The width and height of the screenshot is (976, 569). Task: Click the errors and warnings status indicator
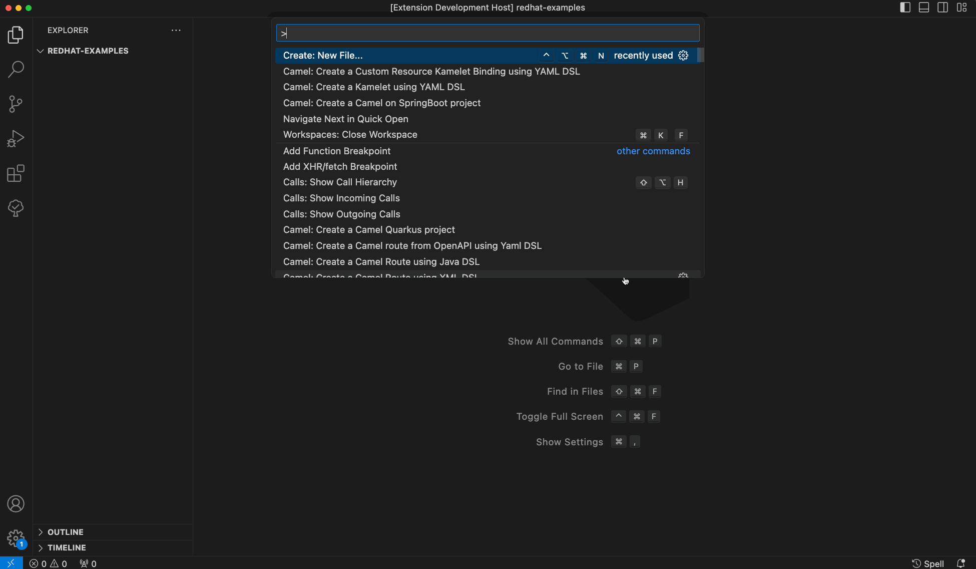pos(48,563)
